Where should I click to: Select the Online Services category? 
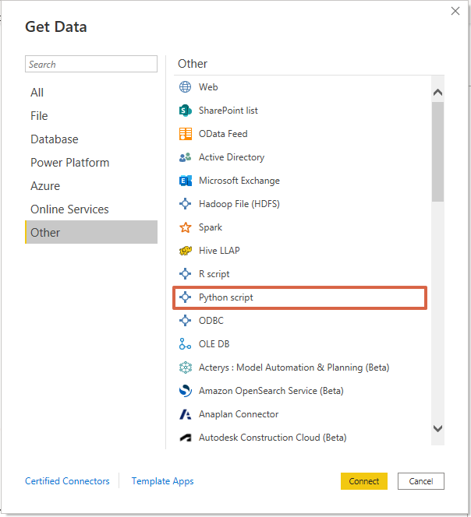point(91,209)
